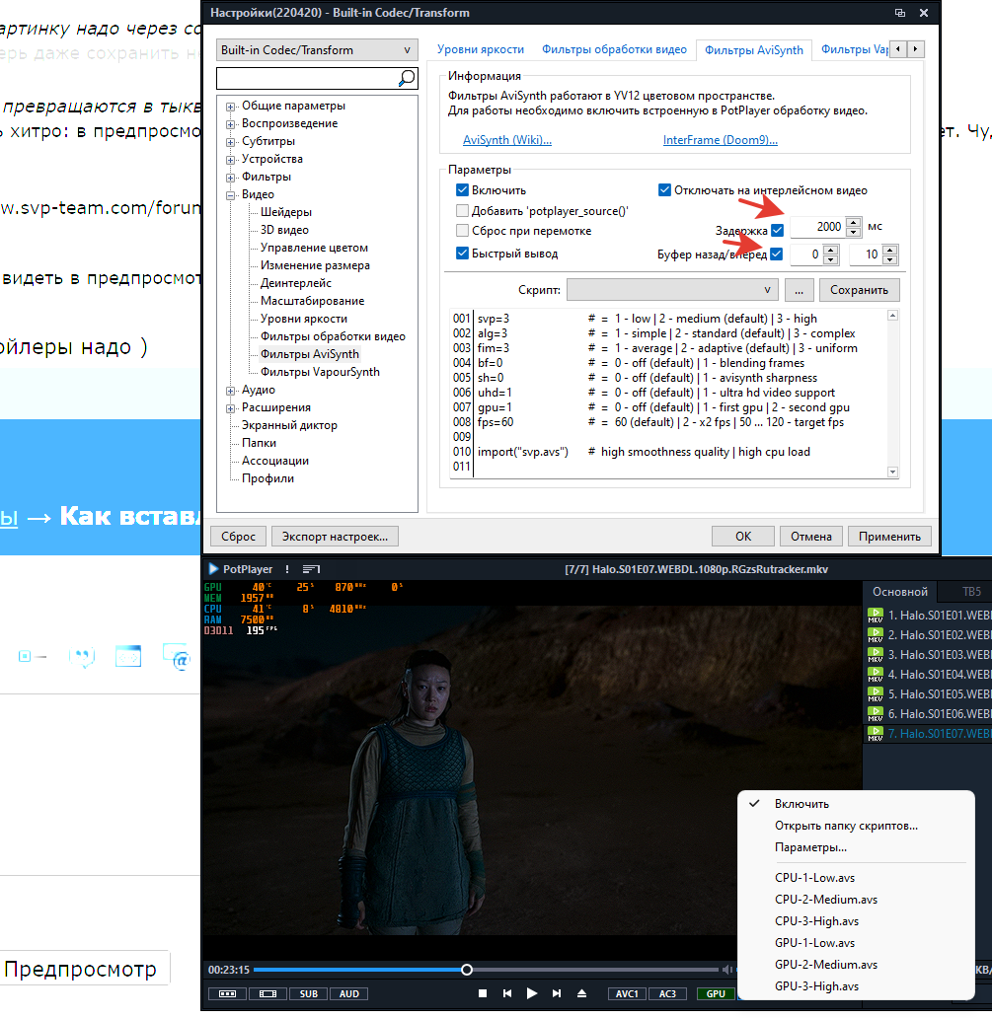
Task: Open the Built-in Codec/Transform dropdown
Action: (317, 50)
